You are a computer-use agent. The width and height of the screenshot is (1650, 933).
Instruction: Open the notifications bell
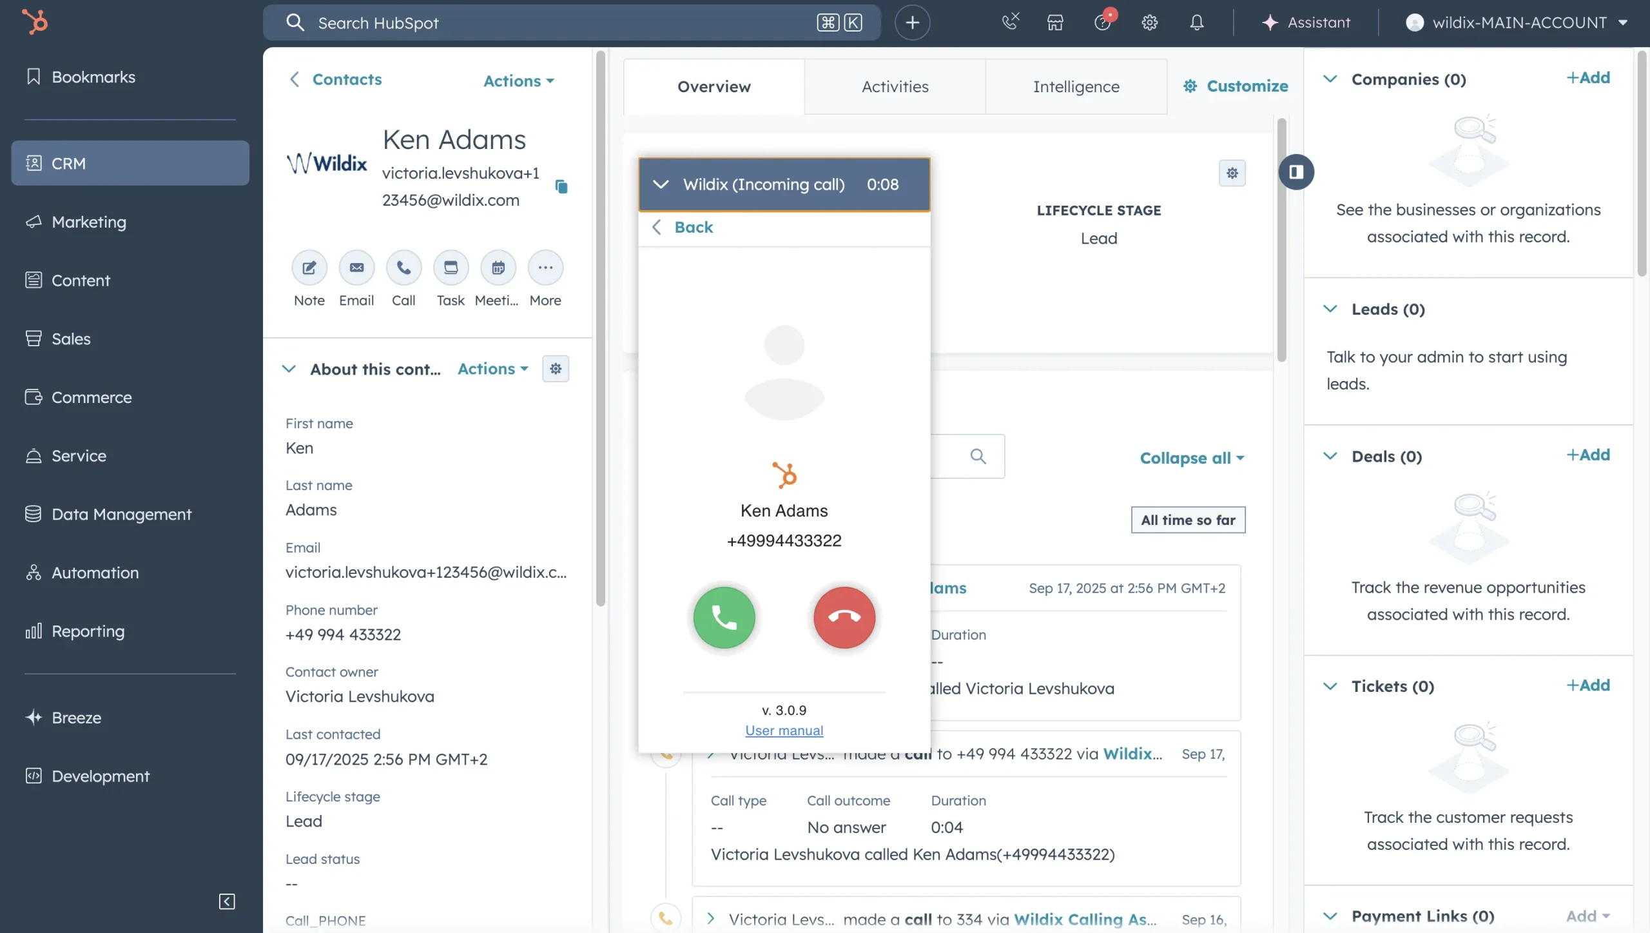point(1196,23)
